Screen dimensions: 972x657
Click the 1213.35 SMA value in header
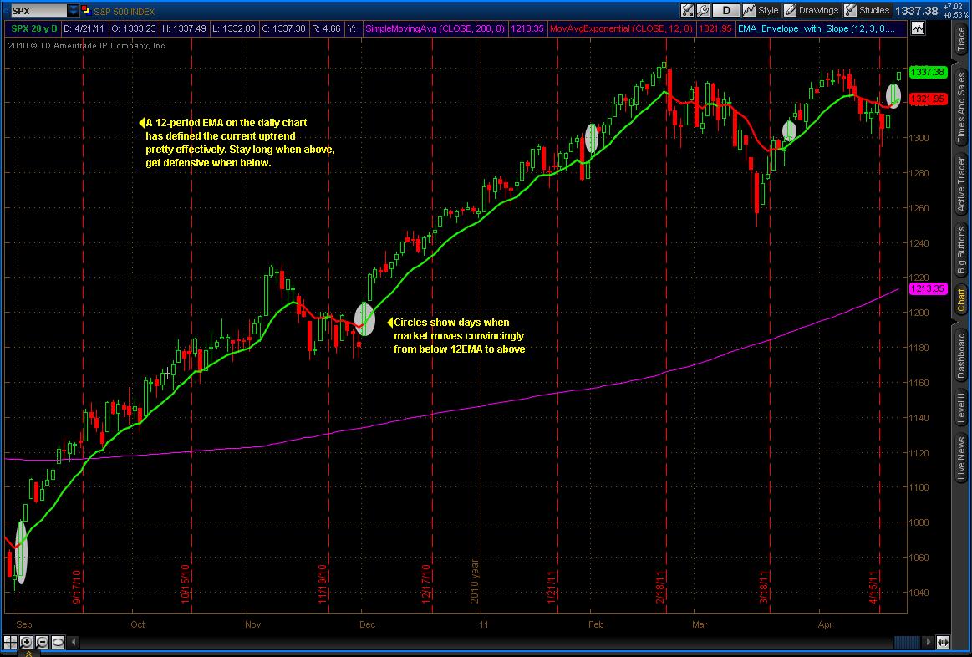point(527,28)
